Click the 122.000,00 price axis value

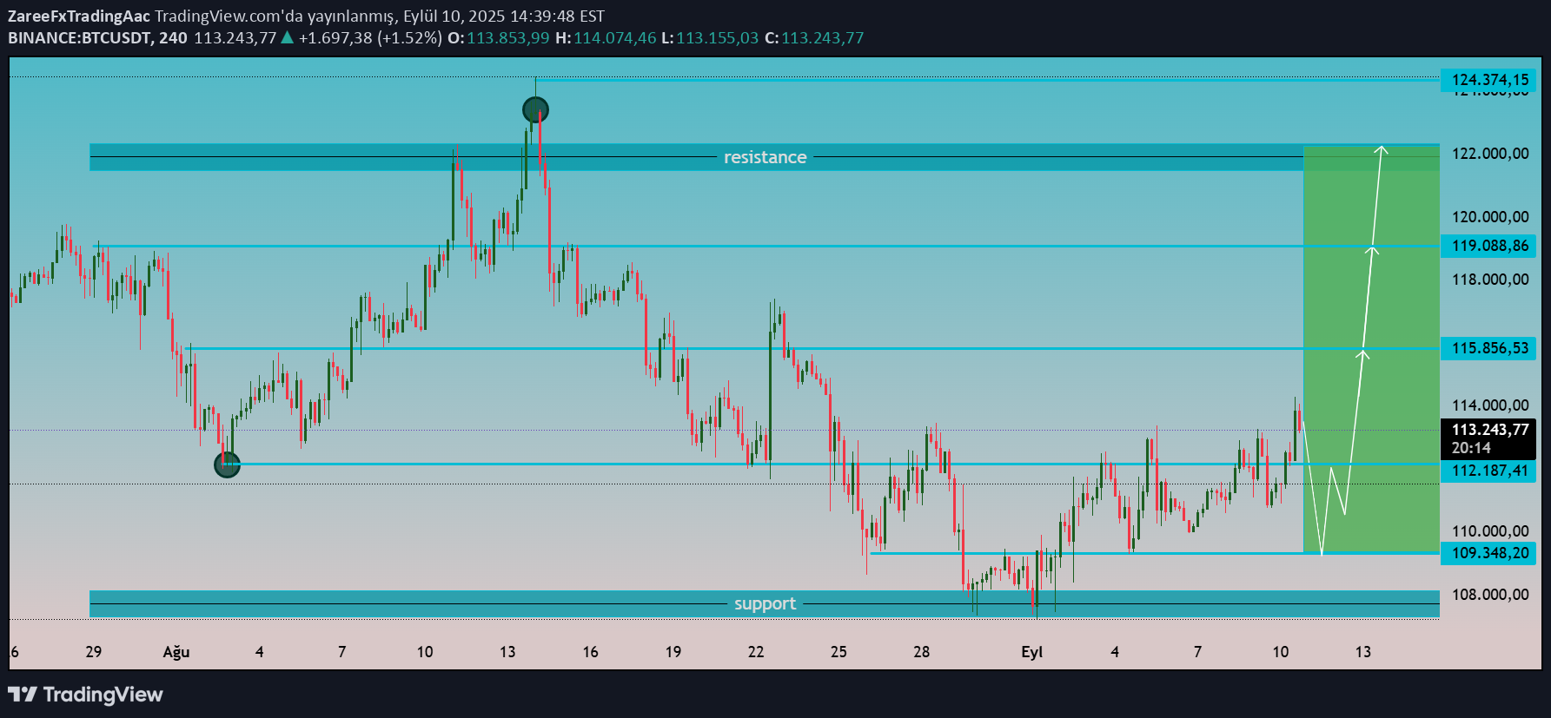click(1490, 154)
